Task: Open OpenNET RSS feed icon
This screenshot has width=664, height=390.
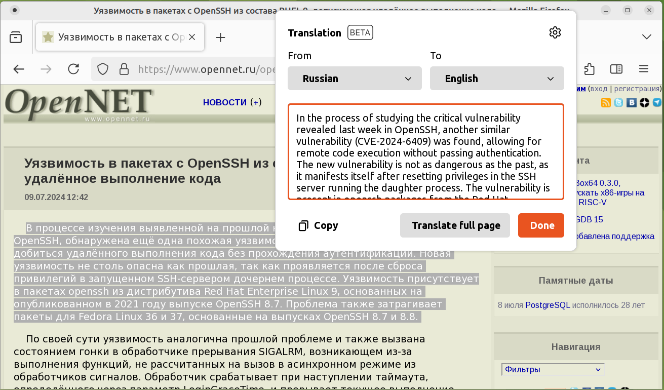Action: (x=606, y=103)
